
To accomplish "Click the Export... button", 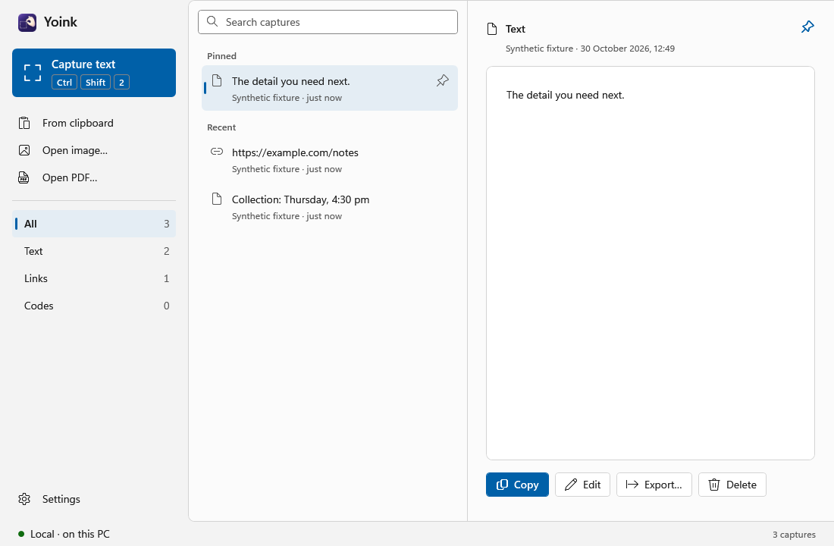I will point(654,485).
